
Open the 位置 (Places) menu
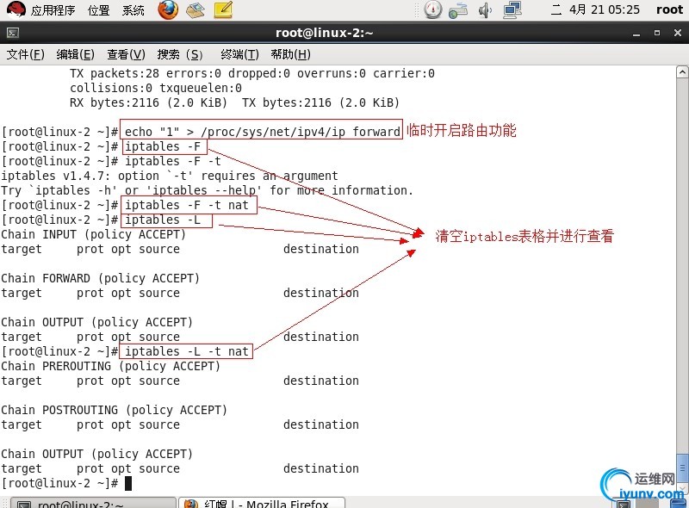(98, 9)
